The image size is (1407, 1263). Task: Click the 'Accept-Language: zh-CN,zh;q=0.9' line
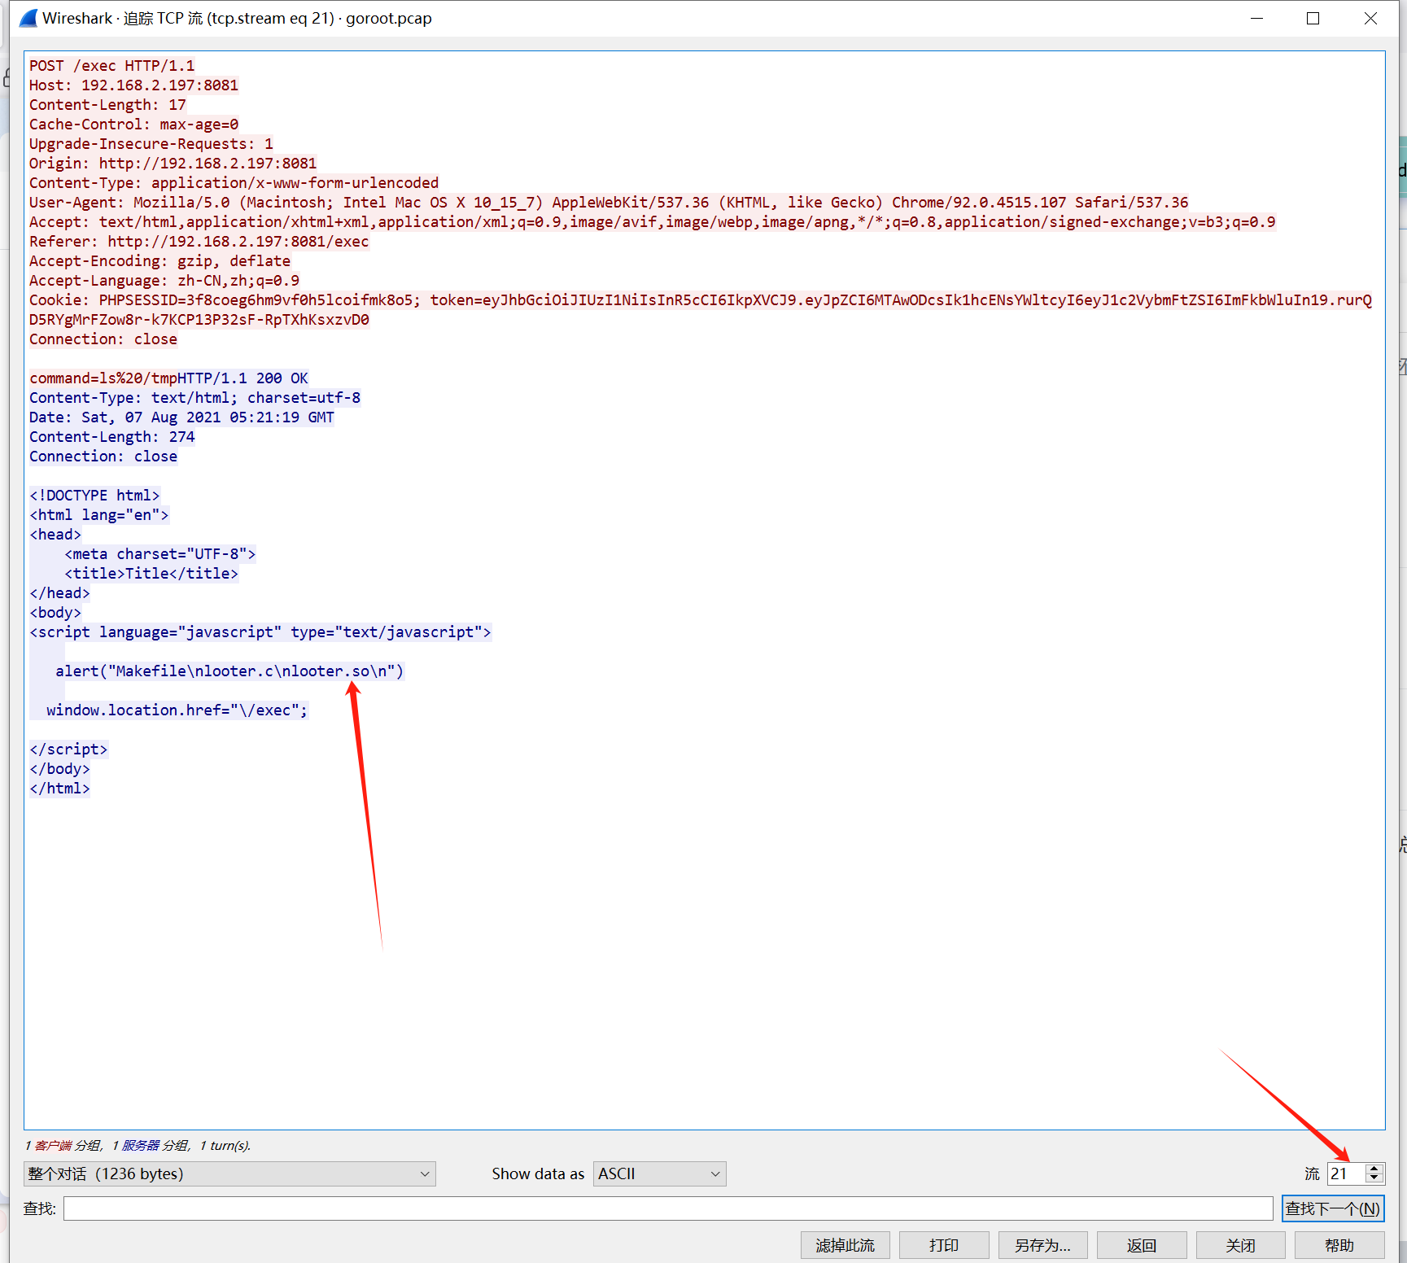click(164, 281)
